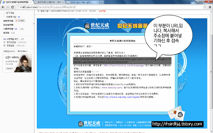Screen dimensions: 213x133
Task: Open the tiancity.com/report/ link
Action: (122, 97)
